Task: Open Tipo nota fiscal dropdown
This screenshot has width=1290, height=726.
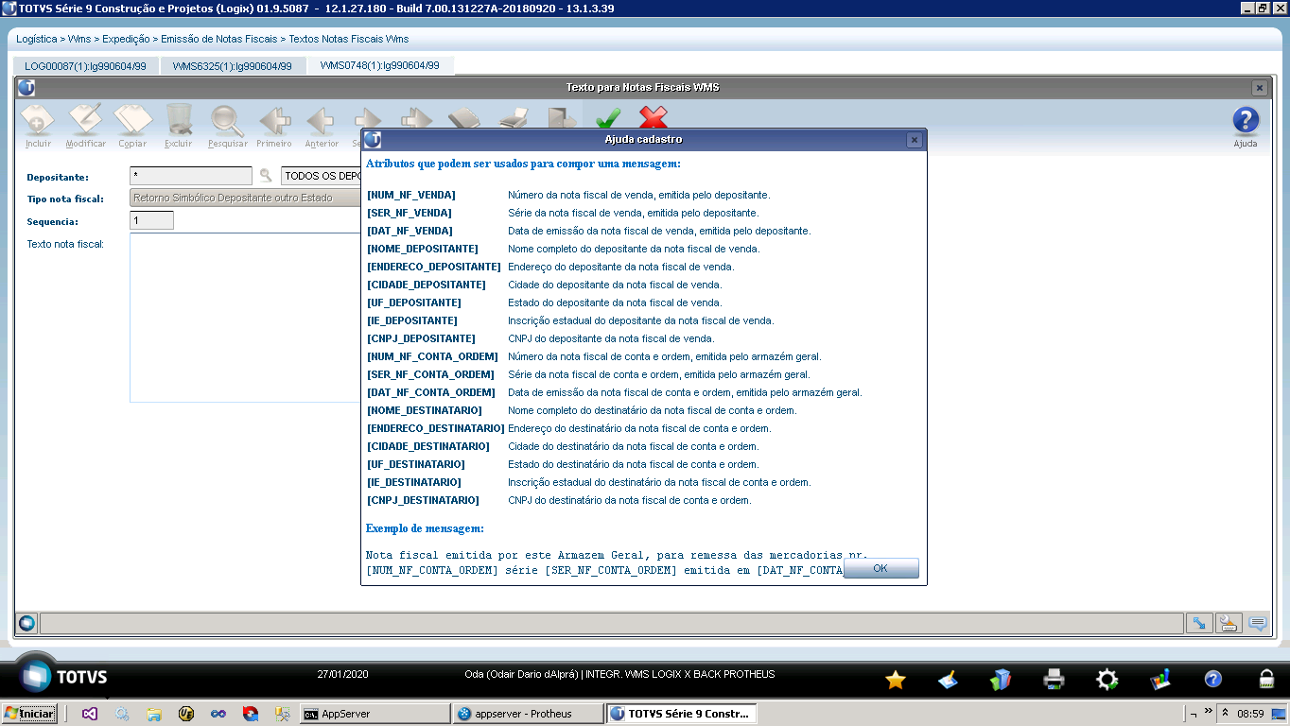Action: click(x=245, y=199)
